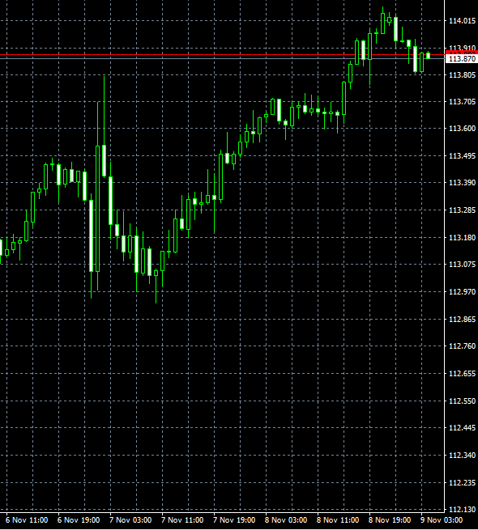
Task: Pick the 113.495 price scale label
Action: [x=462, y=156]
